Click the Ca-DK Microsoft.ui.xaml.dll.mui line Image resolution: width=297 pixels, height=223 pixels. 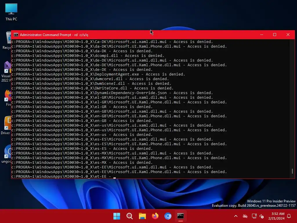[x=112, y=42]
